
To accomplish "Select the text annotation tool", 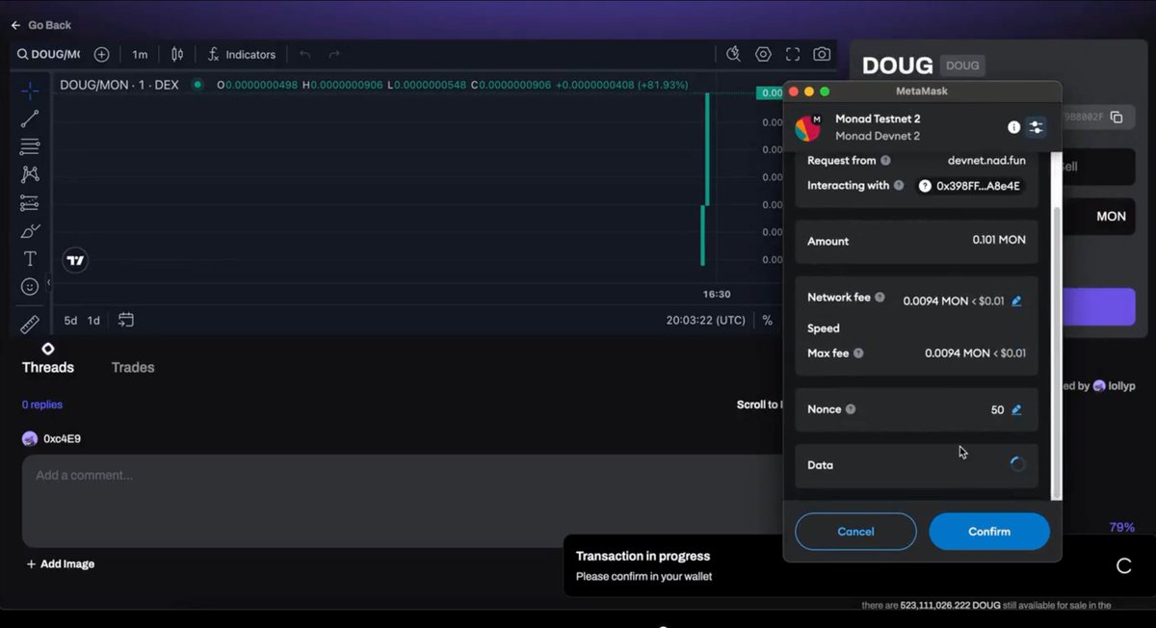I will click(x=30, y=259).
